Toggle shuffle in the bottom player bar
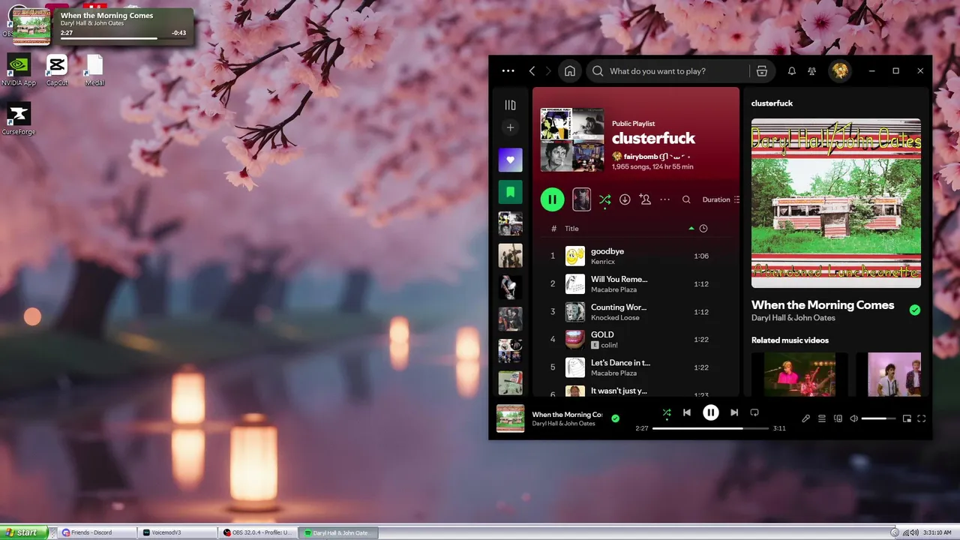This screenshot has height=540, width=960. coord(667,412)
